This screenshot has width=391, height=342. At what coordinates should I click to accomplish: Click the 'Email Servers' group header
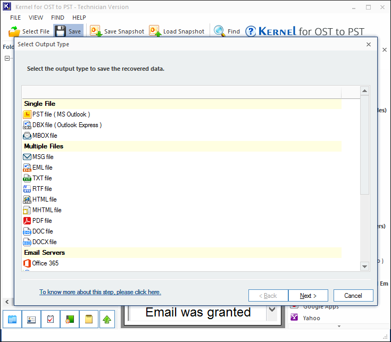click(x=182, y=253)
